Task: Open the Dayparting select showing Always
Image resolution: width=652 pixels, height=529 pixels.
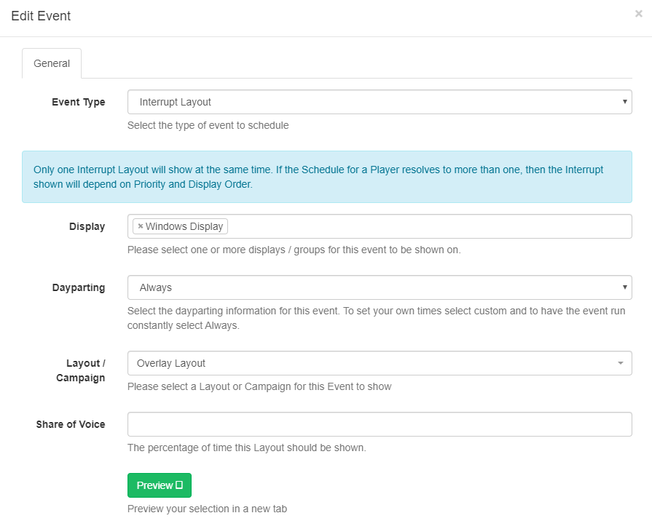Action: pyautogui.click(x=380, y=287)
